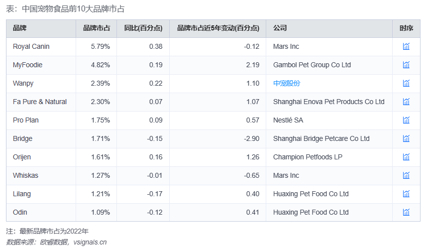Click the Nestlé SA company cell
The width and height of the screenshot is (426, 251).
[x=288, y=120]
